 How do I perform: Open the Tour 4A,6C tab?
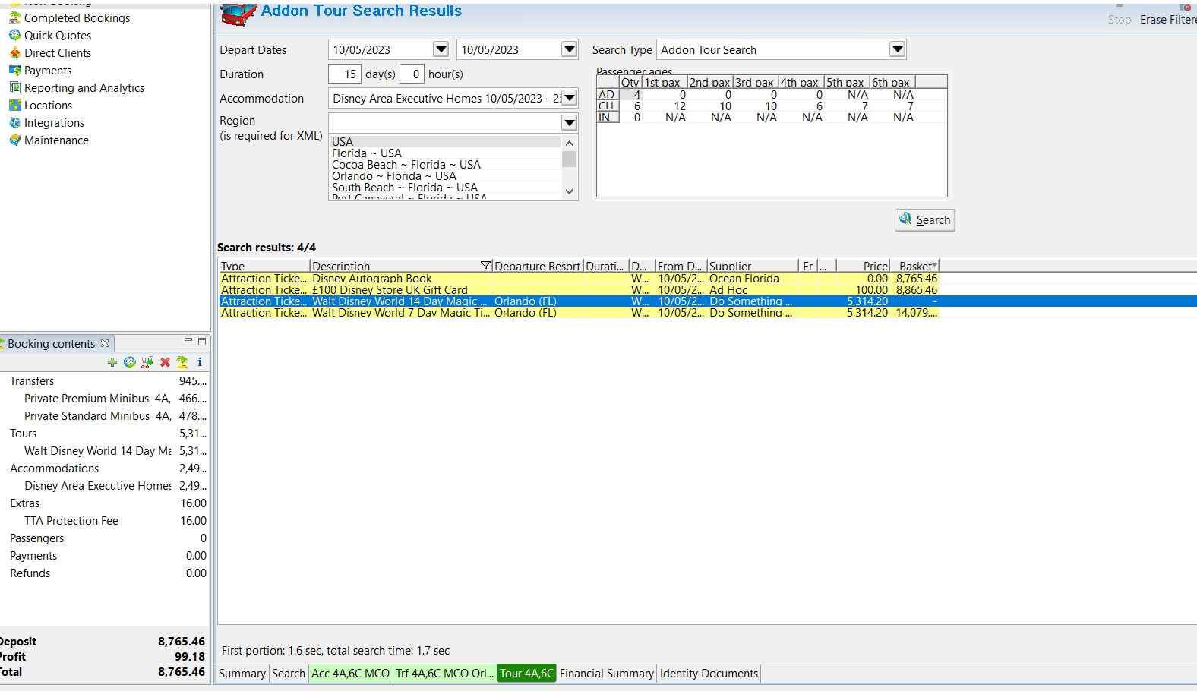point(527,673)
